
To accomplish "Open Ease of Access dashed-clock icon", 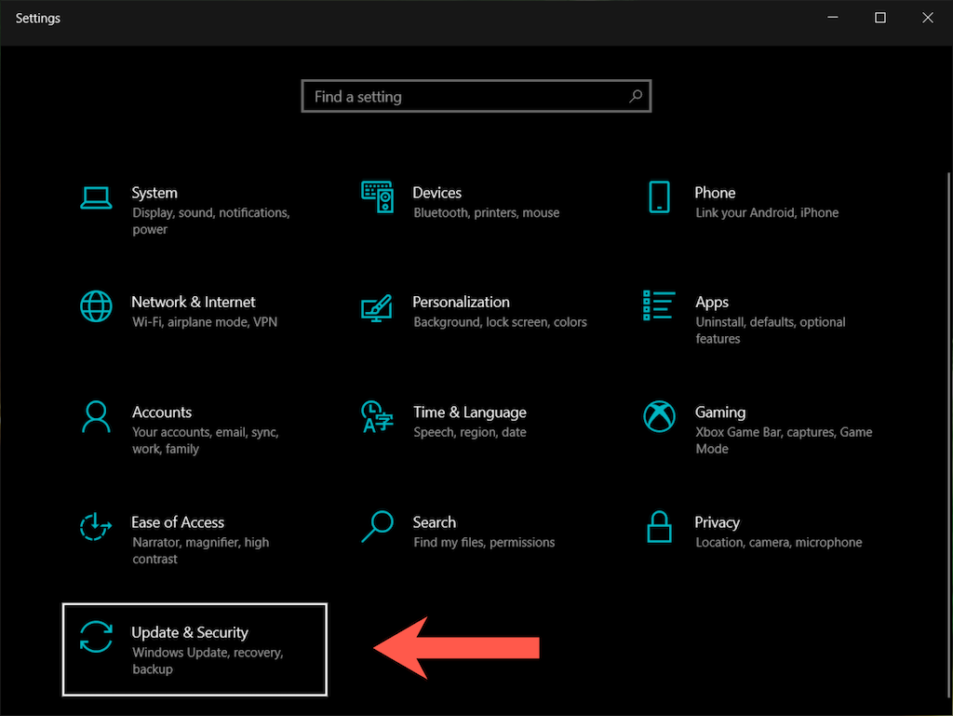I will point(96,526).
